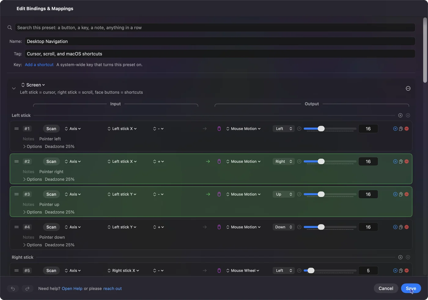Add a binding to the Right stick group
428x300 pixels.
pos(400,257)
